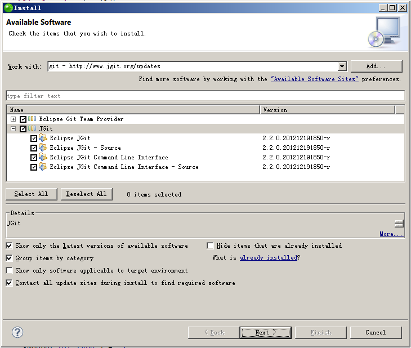Viewport: 411px width, 348px height.
Task: Open the More... details link
Action: (x=391, y=234)
